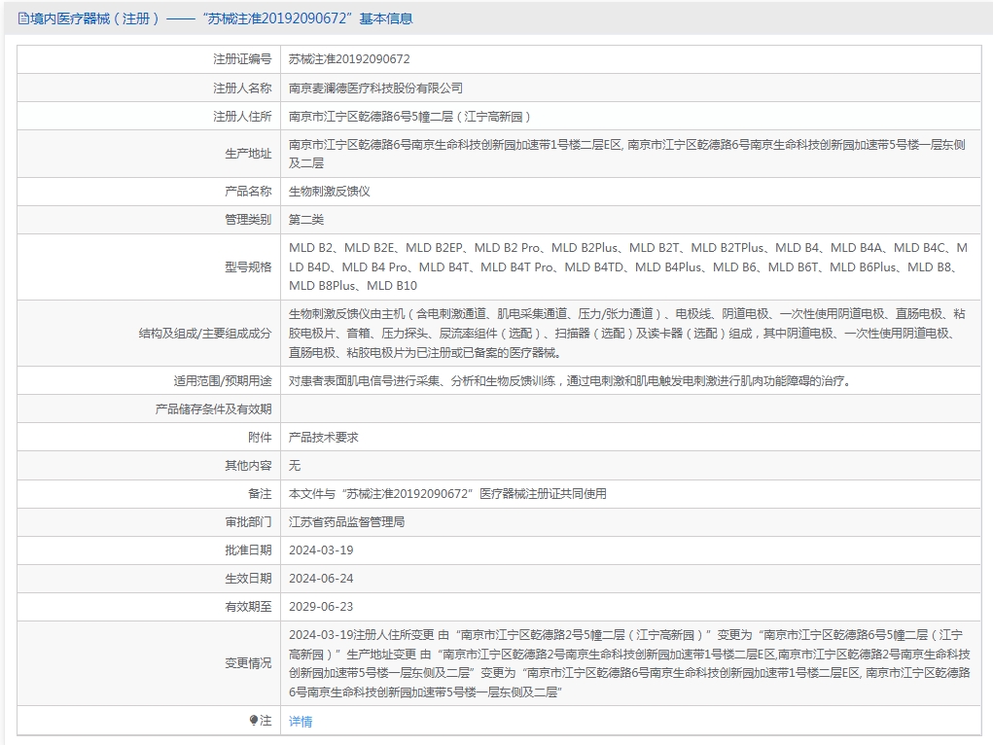Click the production address text in 生产地址 row
This screenshot has width=993, height=745.
tap(626, 154)
